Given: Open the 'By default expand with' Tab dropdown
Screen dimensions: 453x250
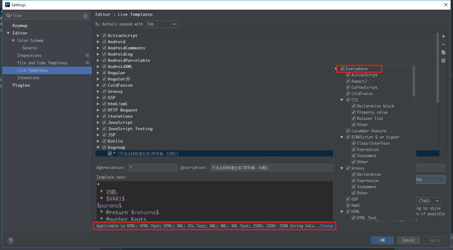Looking at the screenshot, I should pyautogui.click(x=161, y=24).
